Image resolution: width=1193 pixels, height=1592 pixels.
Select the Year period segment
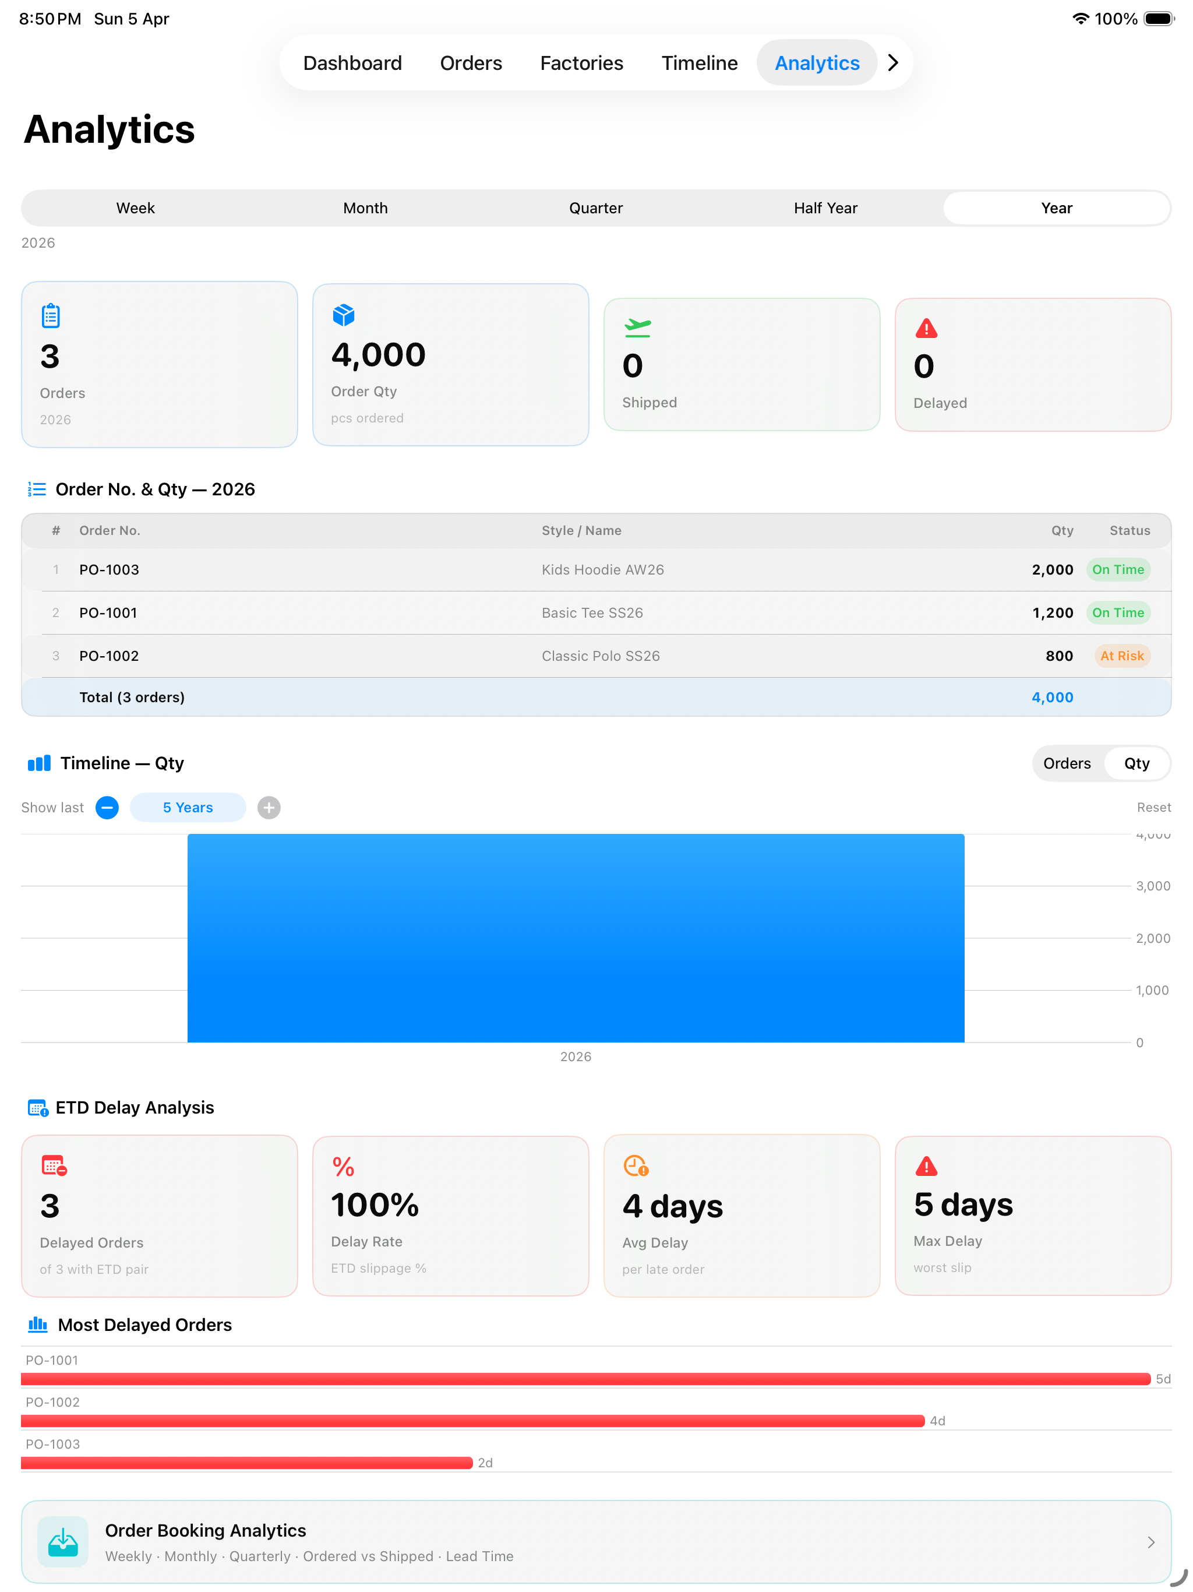[1056, 208]
